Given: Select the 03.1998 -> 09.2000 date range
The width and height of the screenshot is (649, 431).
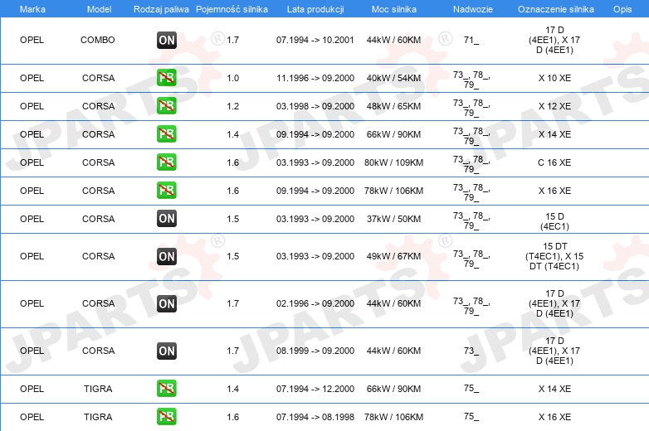Looking at the screenshot, I should pyautogui.click(x=315, y=106).
